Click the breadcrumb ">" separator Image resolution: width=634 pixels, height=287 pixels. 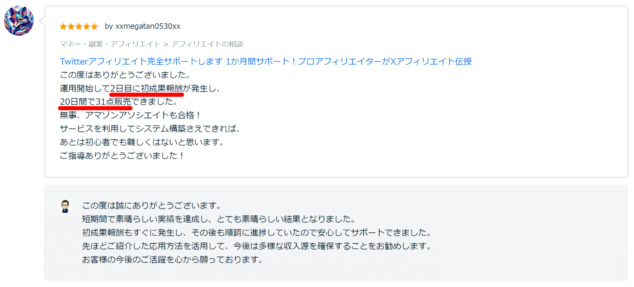(166, 44)
